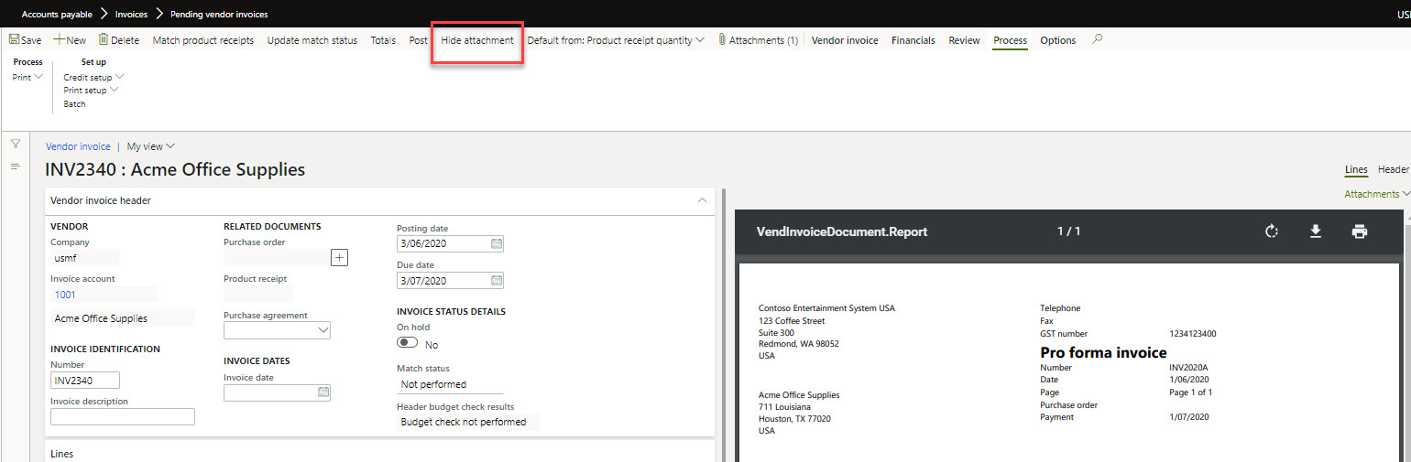Expand the Print setup dropdown
1411x462 pixels.
pyautogui.click(x=91, y=91)
